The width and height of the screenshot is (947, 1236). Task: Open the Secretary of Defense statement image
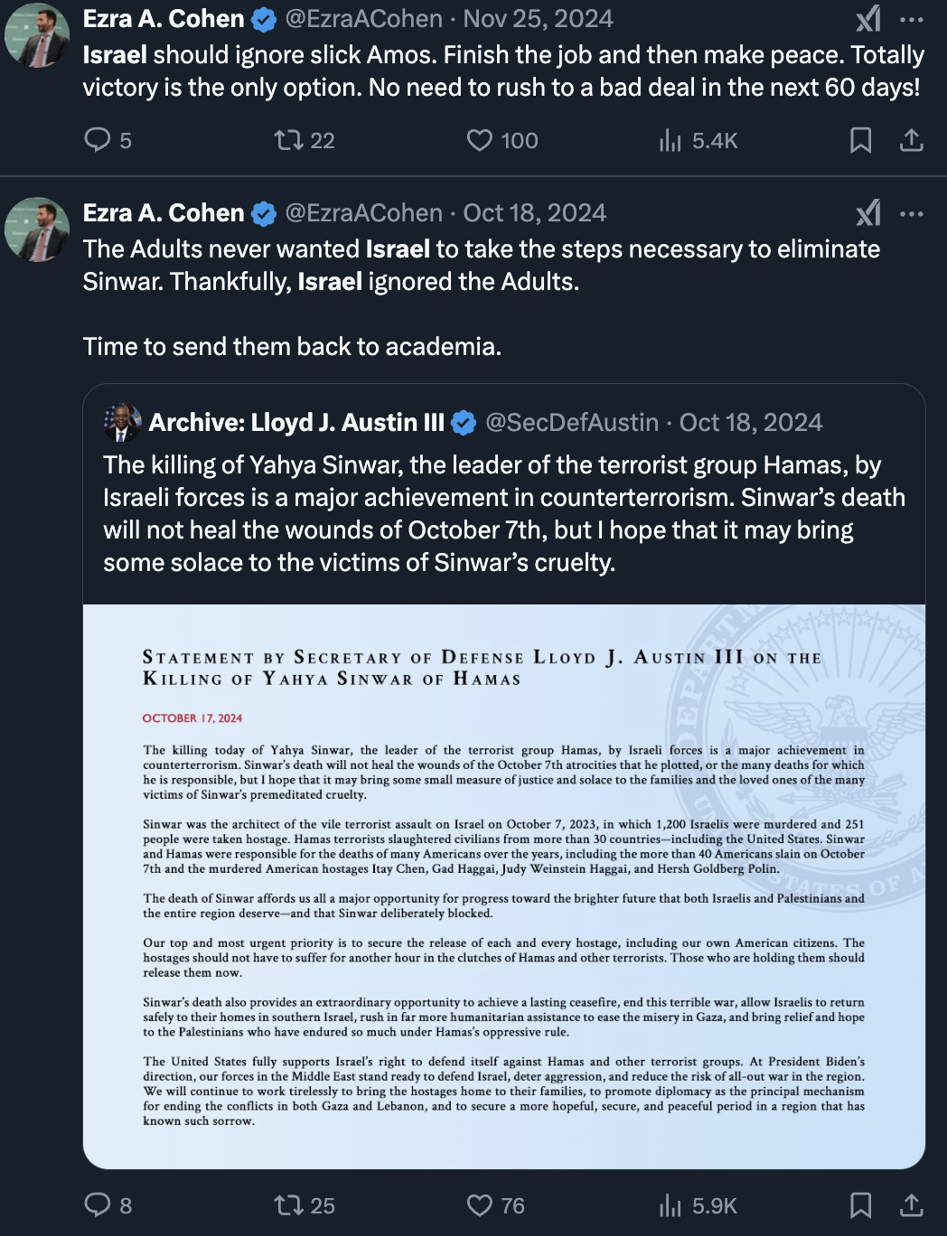[x=504, y=885]
